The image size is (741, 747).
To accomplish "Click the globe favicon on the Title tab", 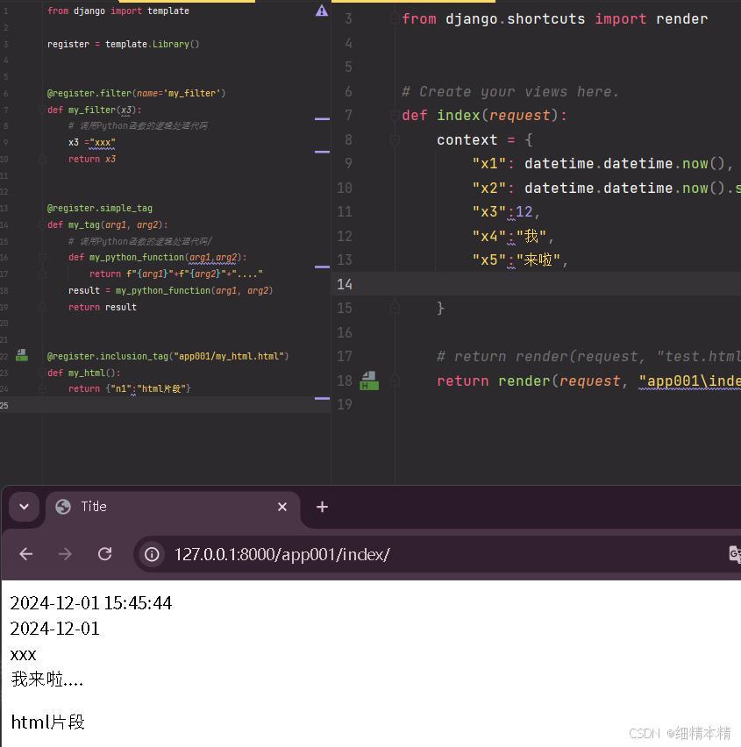I will [x=63, y=507].
